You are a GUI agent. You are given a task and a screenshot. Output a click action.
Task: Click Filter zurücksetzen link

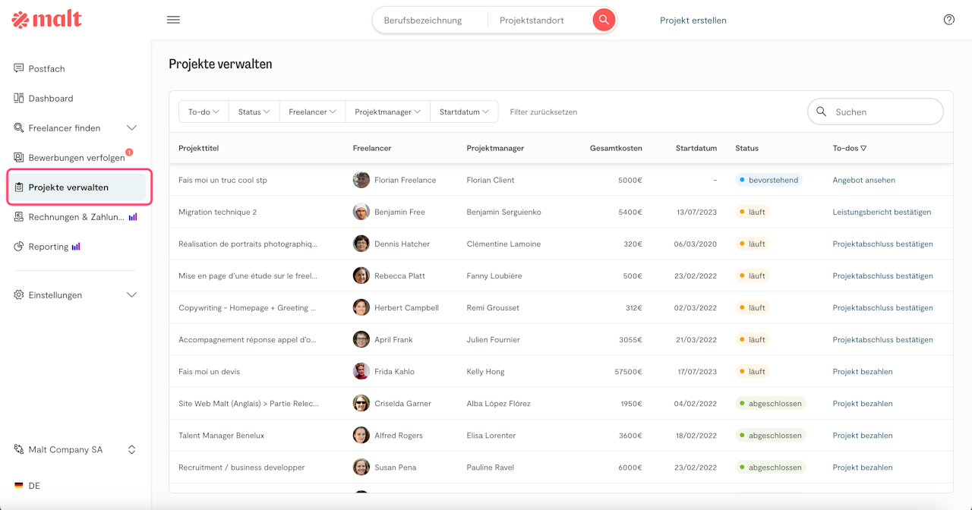coord(543,112)
